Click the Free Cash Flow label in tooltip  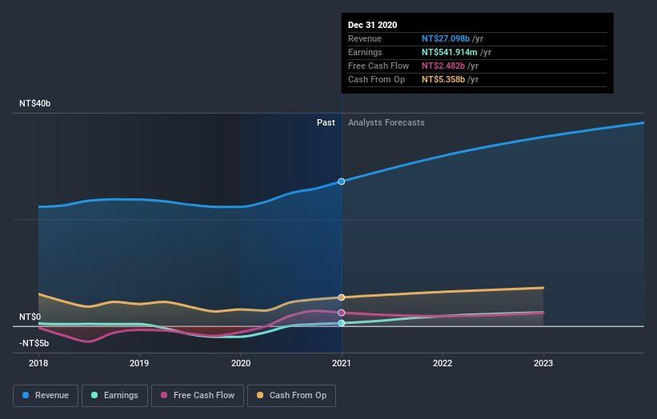(x=379, y=66)
